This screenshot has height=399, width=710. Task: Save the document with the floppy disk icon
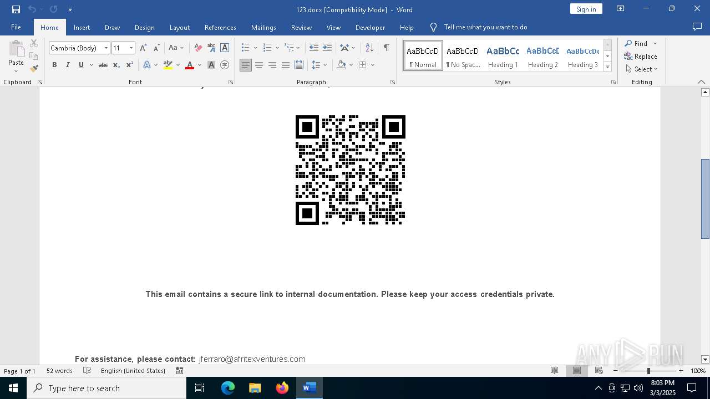(x=16, y=9)
